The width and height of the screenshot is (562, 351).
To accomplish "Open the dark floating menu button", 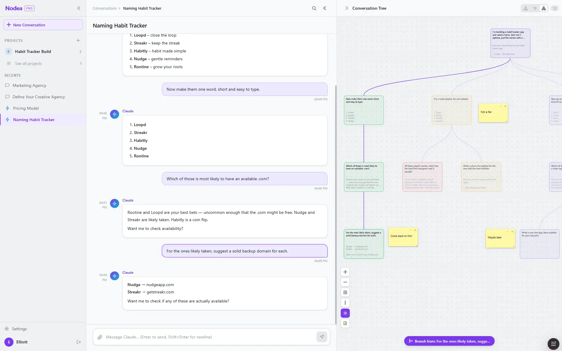I will click(553, 343).
